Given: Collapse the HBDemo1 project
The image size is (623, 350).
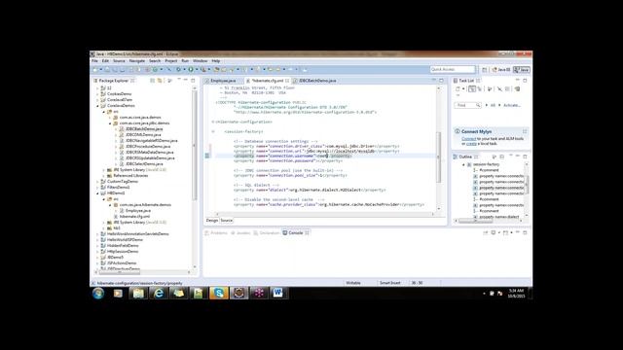Looking at the screenshot, I should 97,193.
